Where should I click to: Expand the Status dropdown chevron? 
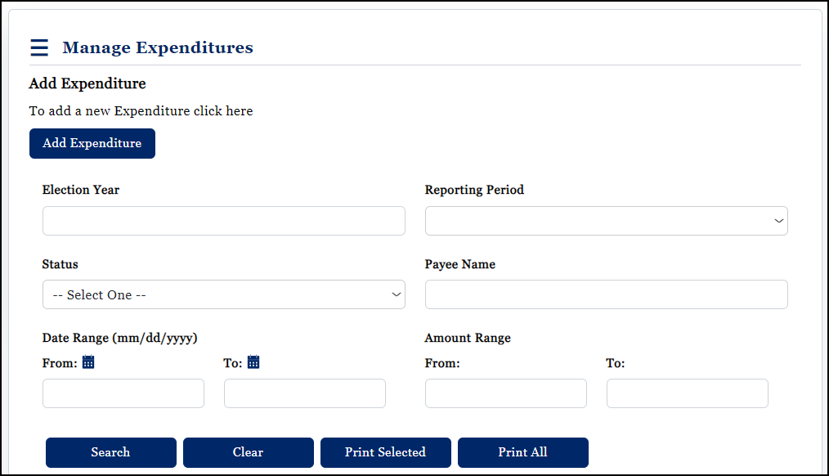click(396, 294)
